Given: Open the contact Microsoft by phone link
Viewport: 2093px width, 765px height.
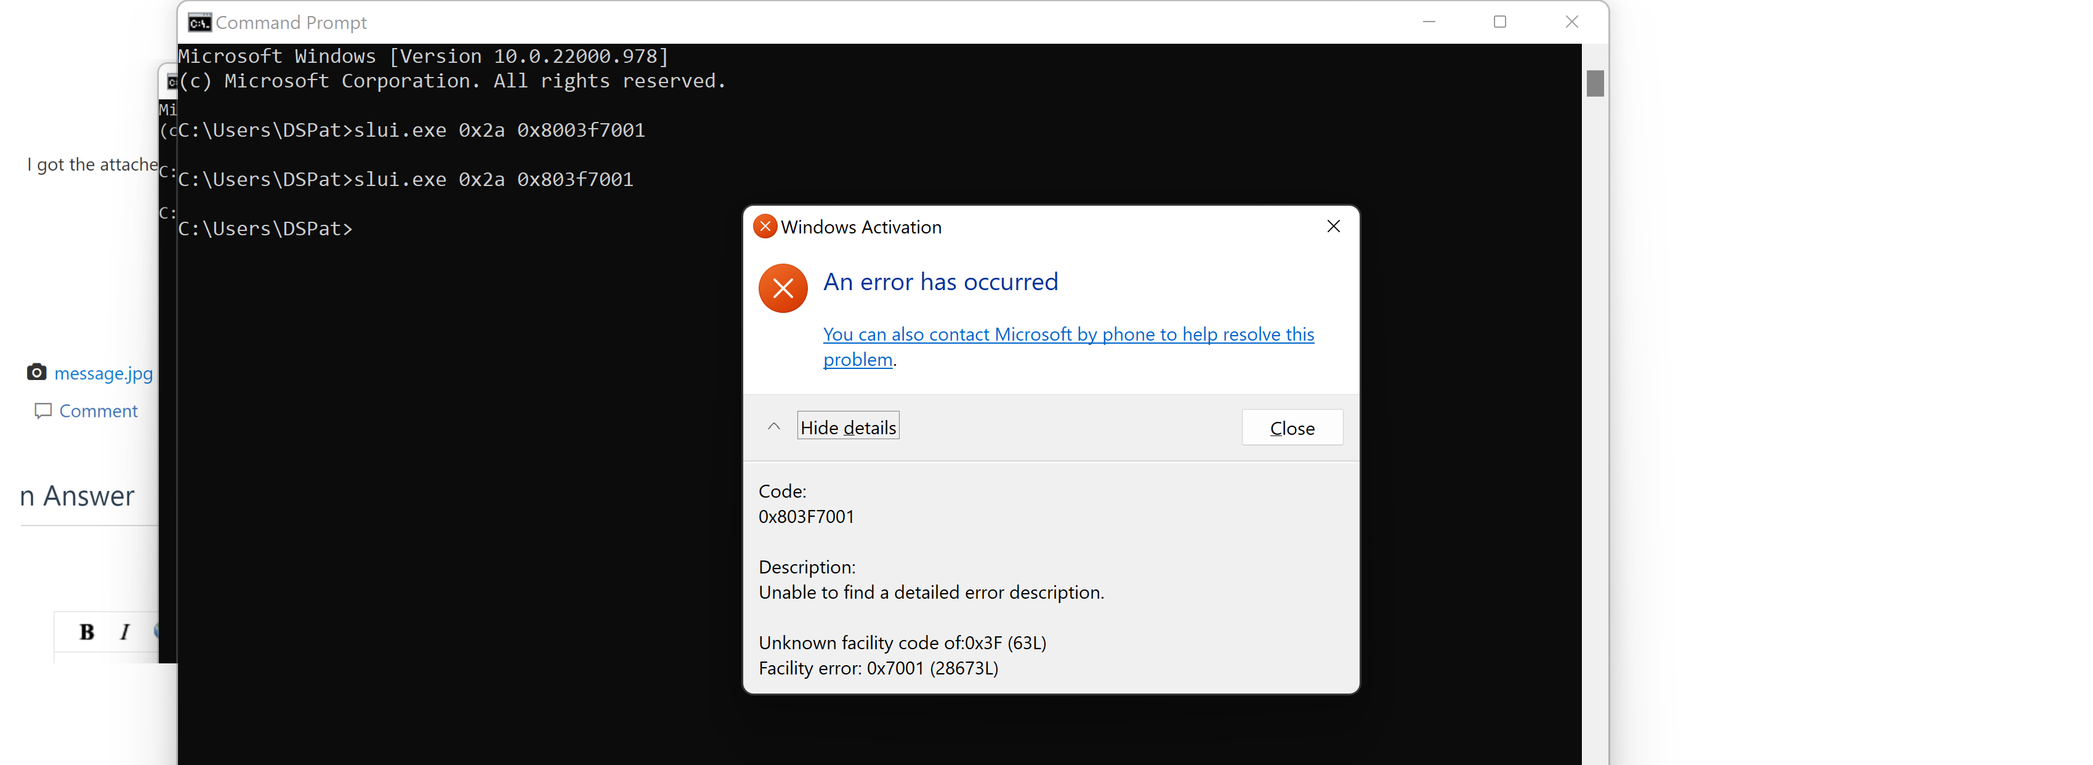Looking at the screenshot, I should [x=1068, y=335].
